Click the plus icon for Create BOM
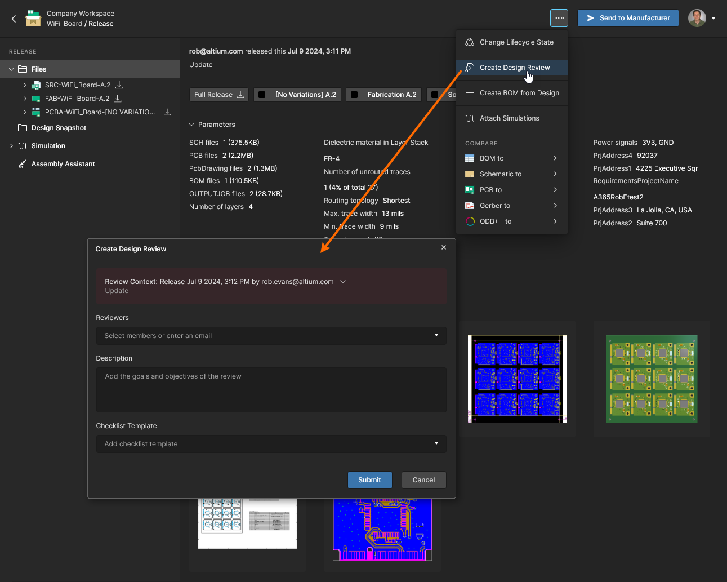This screenshot has width=727, height=582. (470, 93)
